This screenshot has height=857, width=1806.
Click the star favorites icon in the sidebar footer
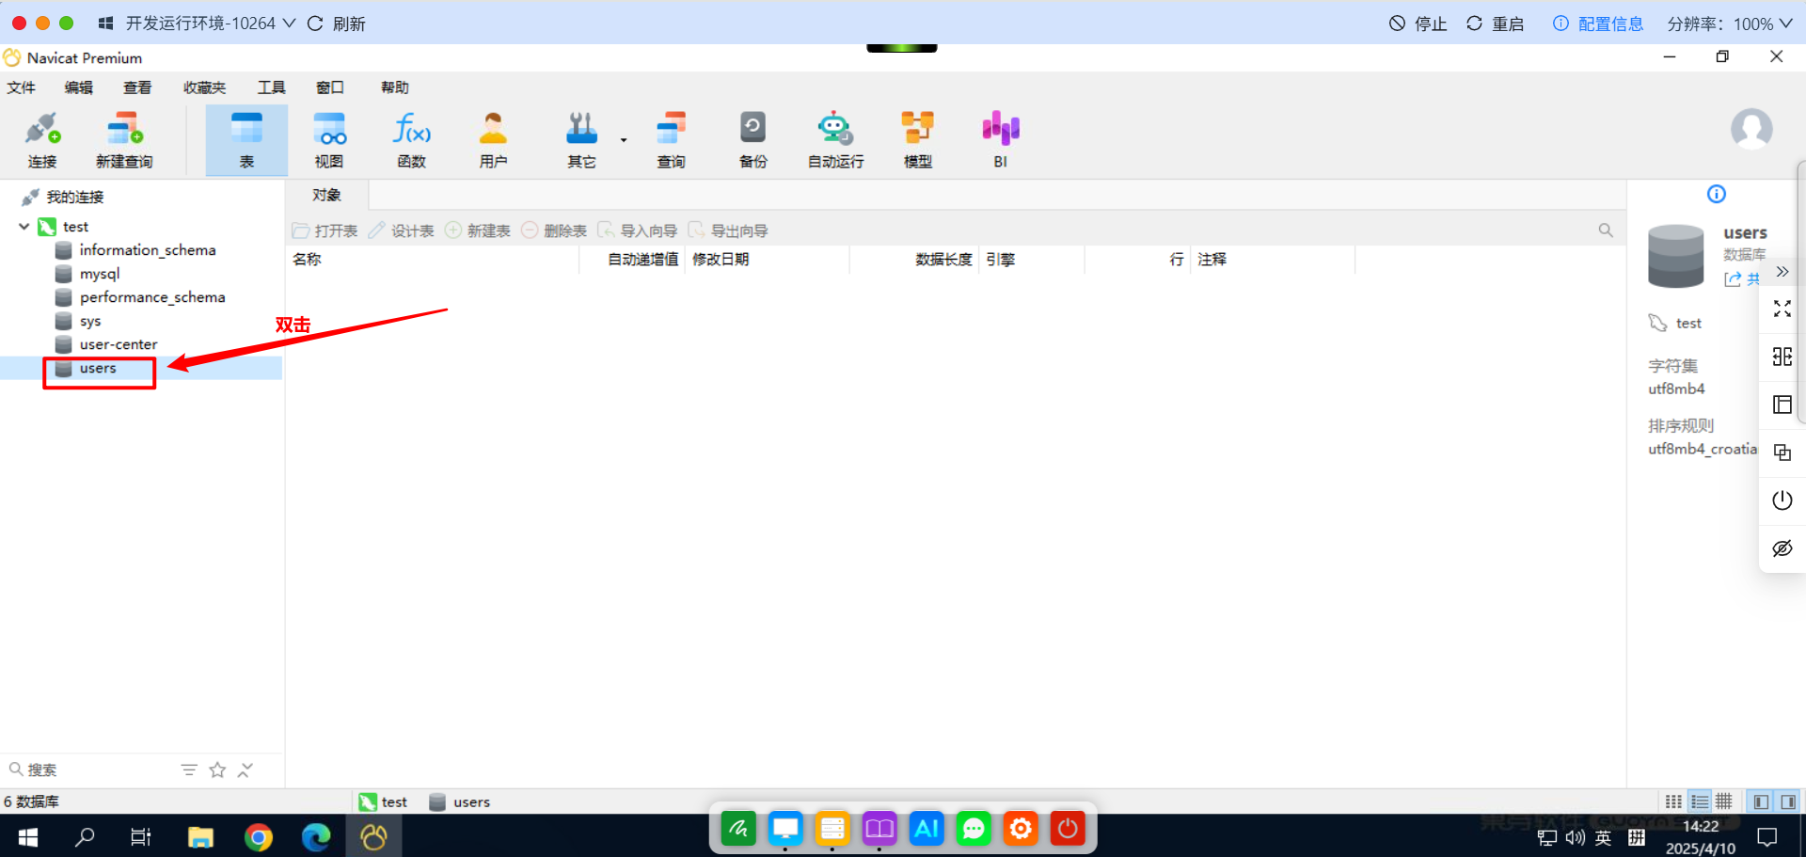coord(217,770)
